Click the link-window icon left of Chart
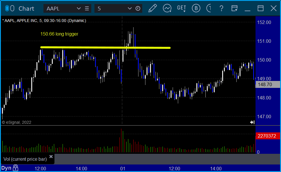The height and width of the screenshot is (172, 281). tap(10, 8)
